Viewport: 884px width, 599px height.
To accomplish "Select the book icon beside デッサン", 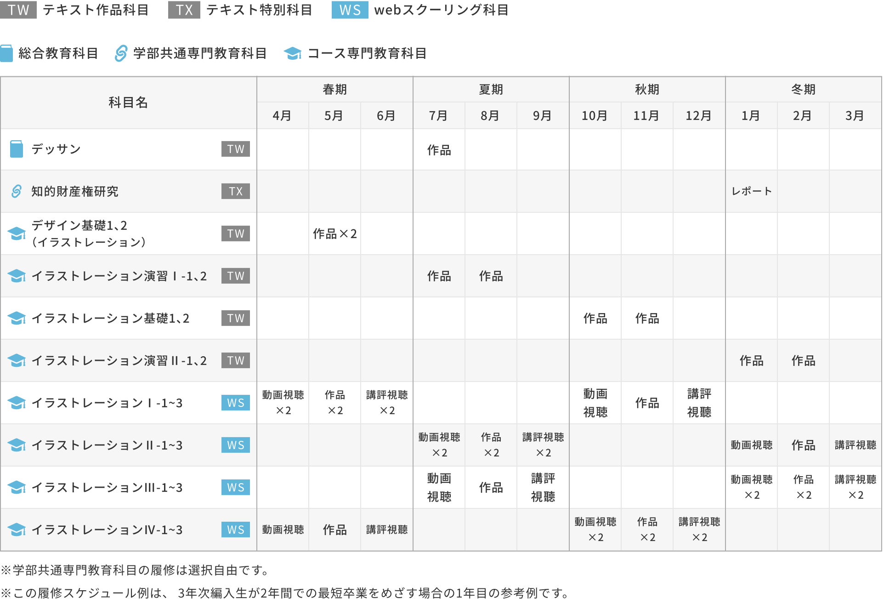I will pyautogui.click(x=17, y=149).
